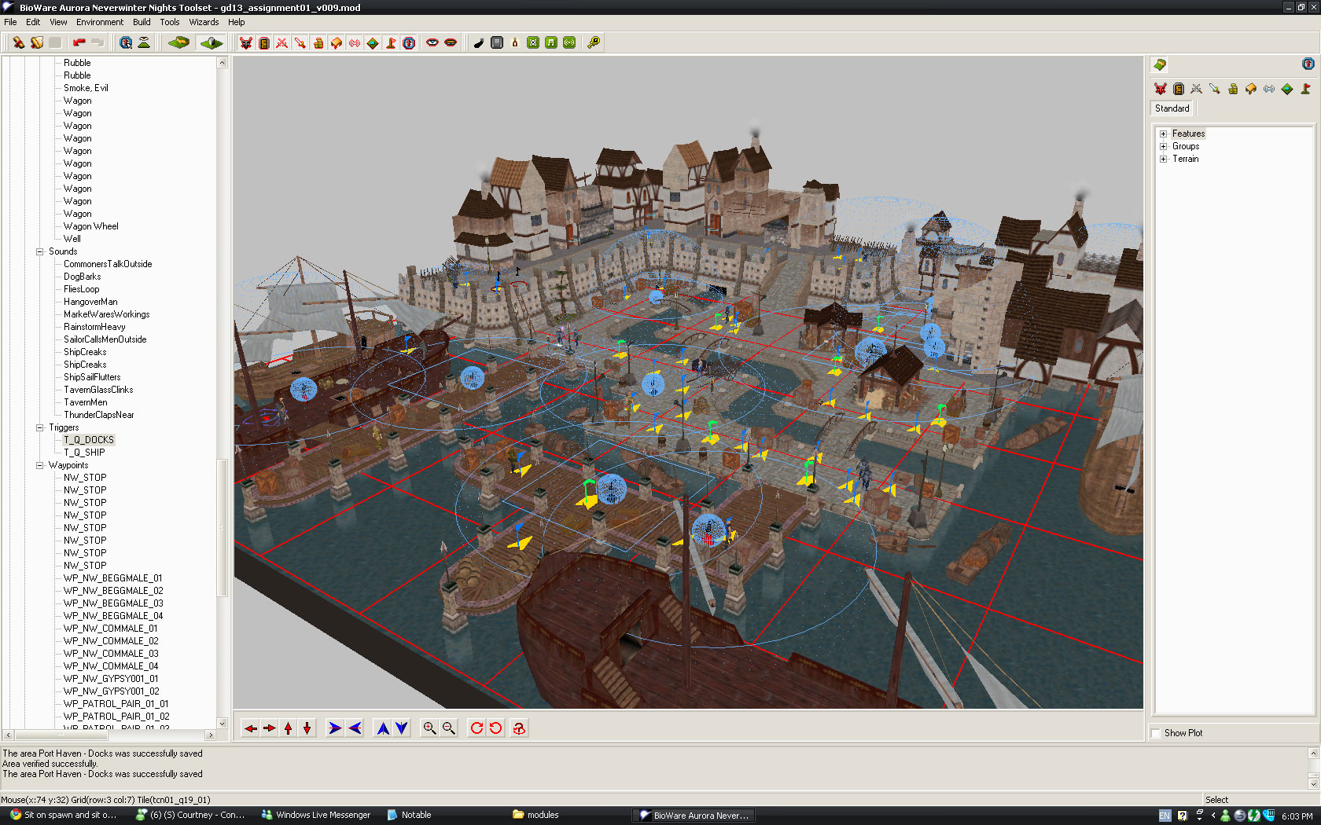Open the View menu
Screen dimensions: 1321x825
coord(58,22)
